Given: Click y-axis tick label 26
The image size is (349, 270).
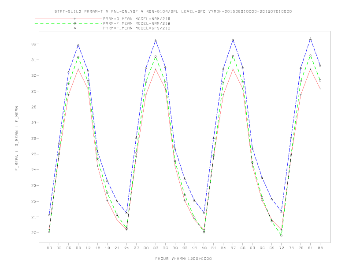Looking at the screenshot, I should 33,139.
